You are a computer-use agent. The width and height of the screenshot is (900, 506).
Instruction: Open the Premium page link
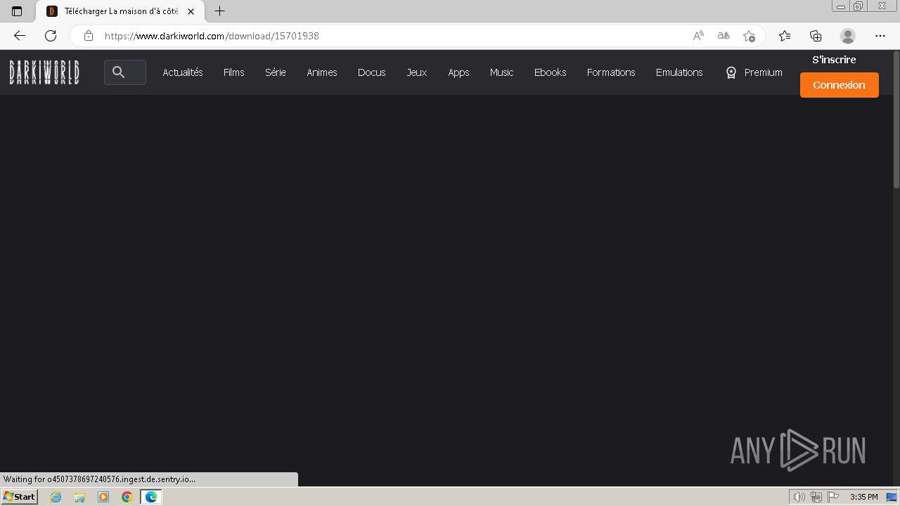[x=764, y=72]
